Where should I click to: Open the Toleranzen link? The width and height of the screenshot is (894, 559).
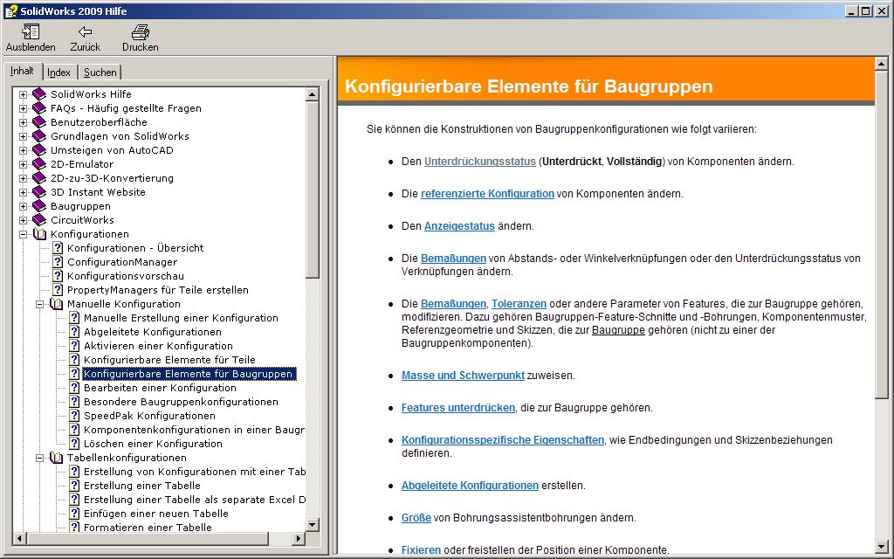519,303
